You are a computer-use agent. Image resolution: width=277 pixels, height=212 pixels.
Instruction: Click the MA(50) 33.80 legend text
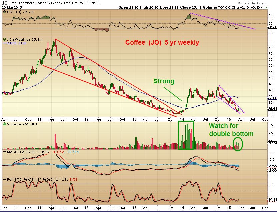(16, 43)
